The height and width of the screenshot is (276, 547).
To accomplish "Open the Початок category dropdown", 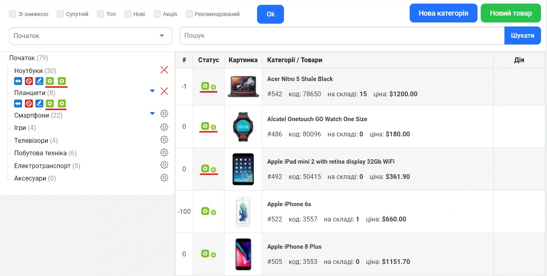I will click(x=90, y=36).
